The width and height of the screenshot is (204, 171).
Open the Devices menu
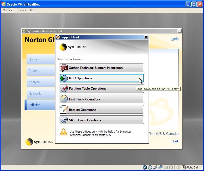[x=21, y=10]
